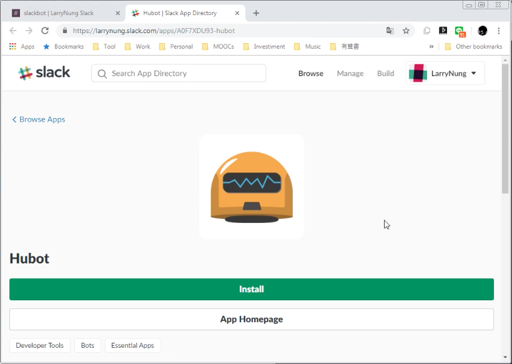Open the Browse navigation item
This screenshot has width=512, height=364.
[311, 74]
